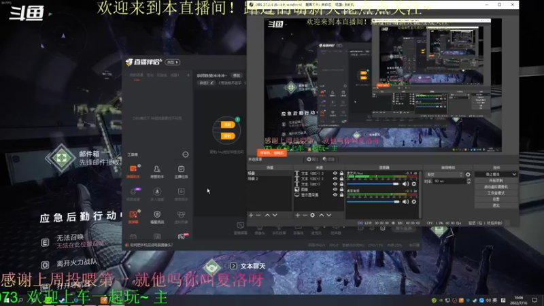The height and width of the screenshot is (306, 544).
Task: Adjust microphone/Aux volume slider
Action: [373, 184]
